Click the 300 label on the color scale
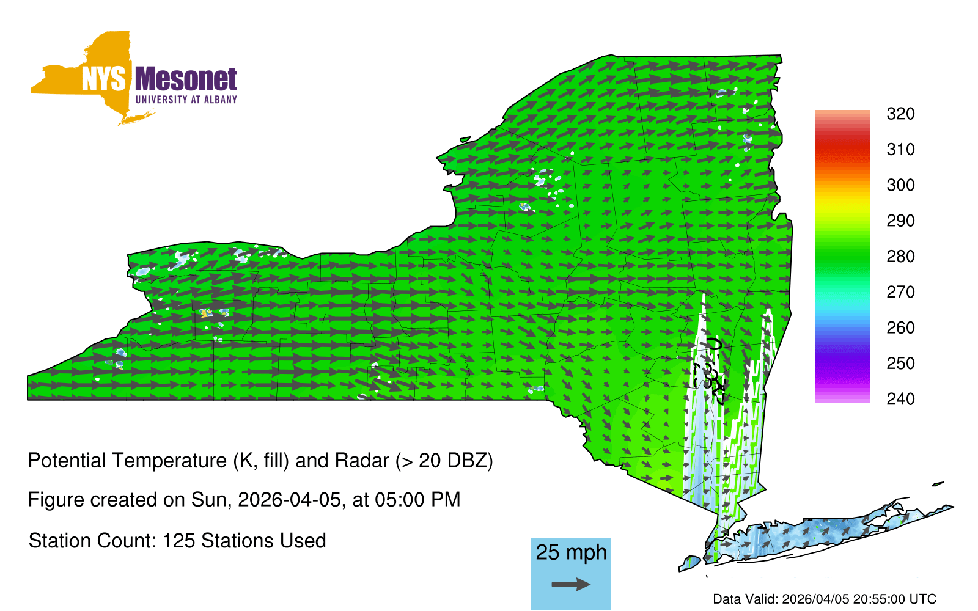The image size is (978, 611). click(900, 185)
